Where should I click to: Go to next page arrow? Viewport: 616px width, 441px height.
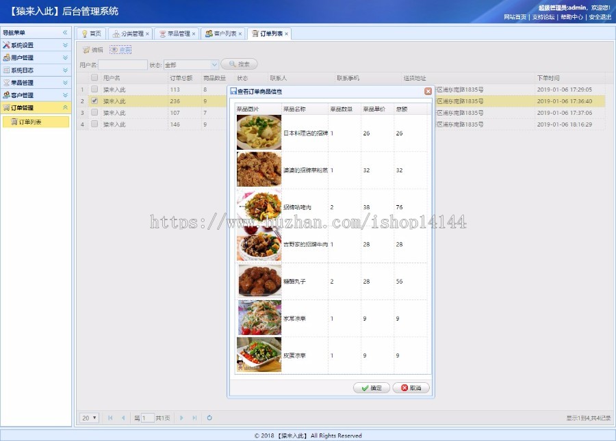pos(181,418)
